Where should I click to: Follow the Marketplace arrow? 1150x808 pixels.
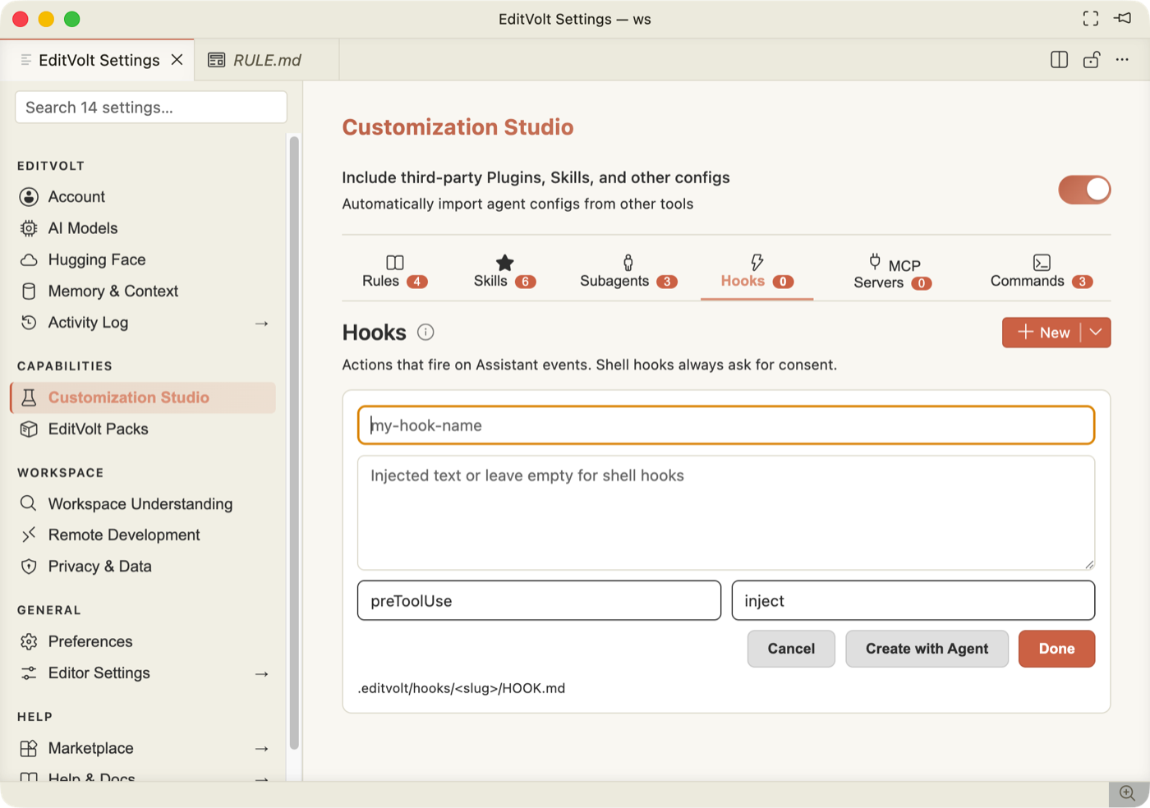coord(262,749)
